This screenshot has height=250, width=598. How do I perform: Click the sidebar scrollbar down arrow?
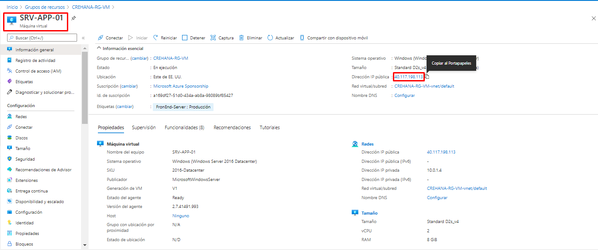85,245
